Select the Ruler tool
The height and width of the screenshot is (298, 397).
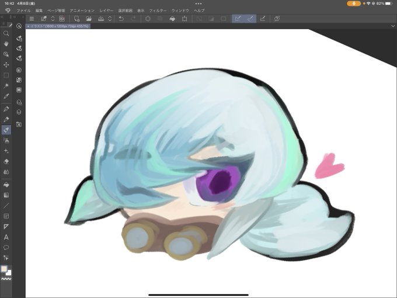pos(6,227)
